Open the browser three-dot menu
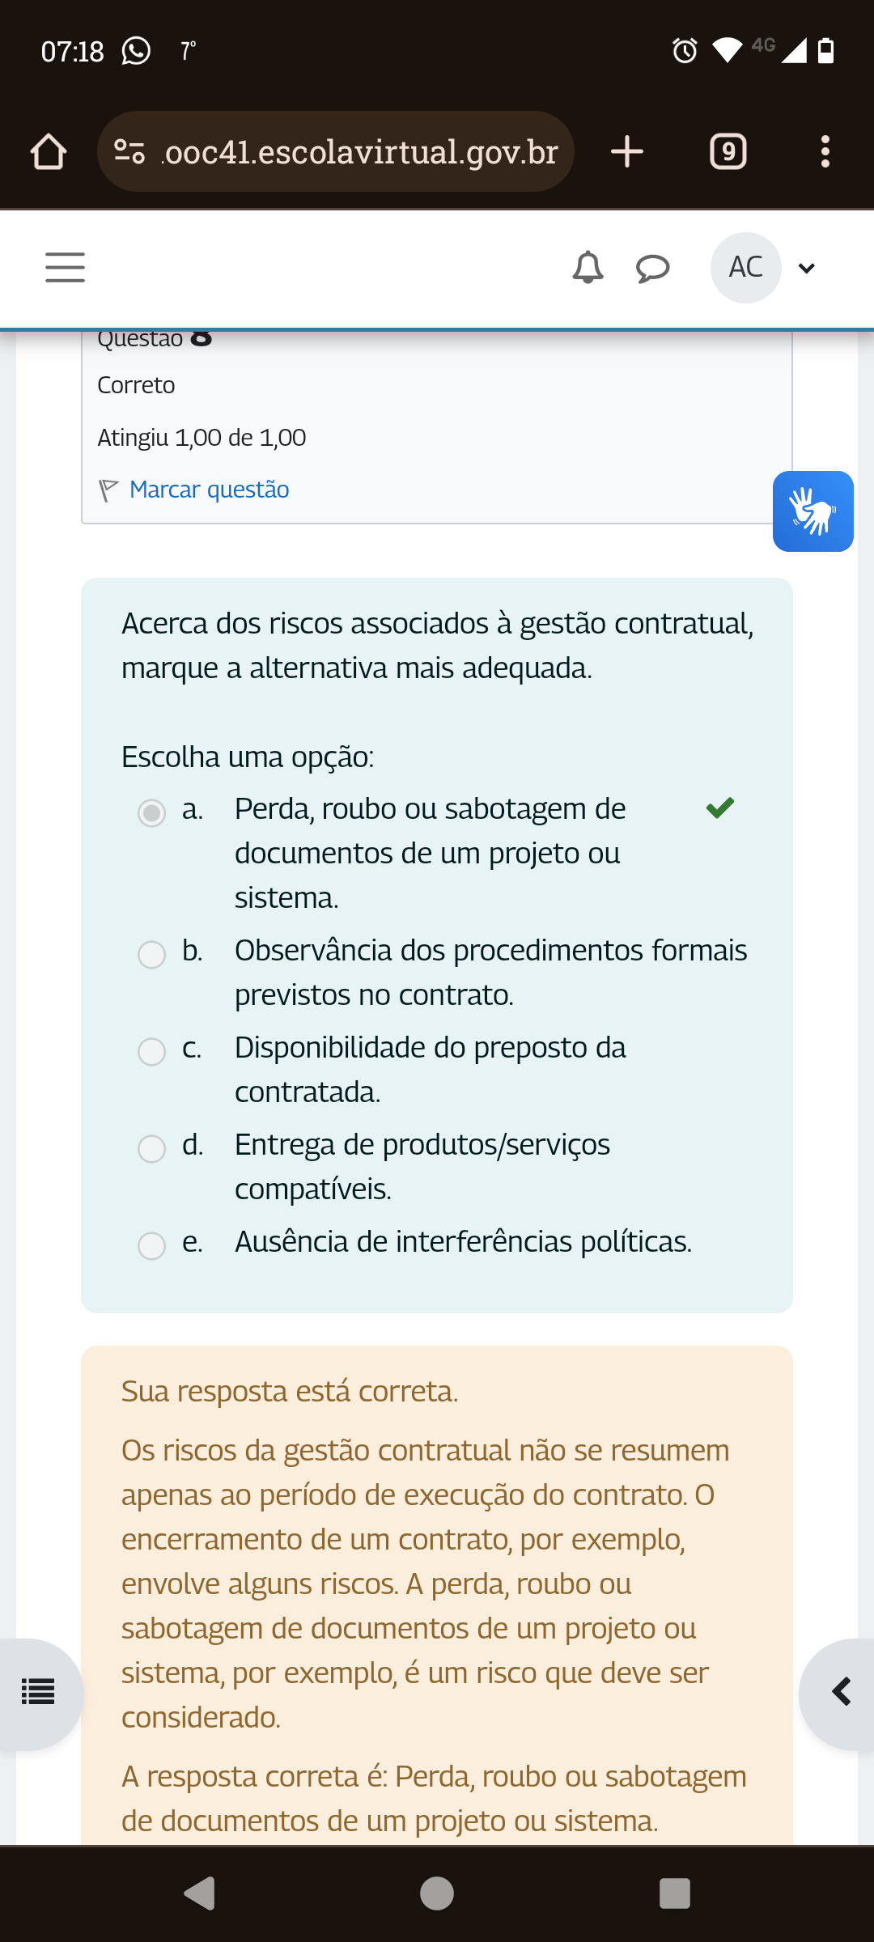874x1942 pixels. 825,152
